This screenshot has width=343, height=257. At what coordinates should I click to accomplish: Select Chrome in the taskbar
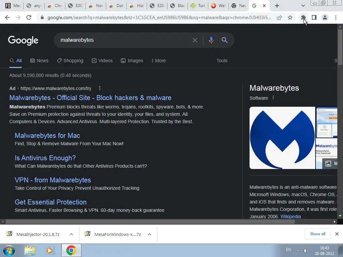pyautogui.click(x=71, y=250)
